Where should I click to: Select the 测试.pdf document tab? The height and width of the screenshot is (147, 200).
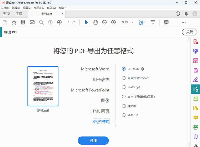click(47, 14)
